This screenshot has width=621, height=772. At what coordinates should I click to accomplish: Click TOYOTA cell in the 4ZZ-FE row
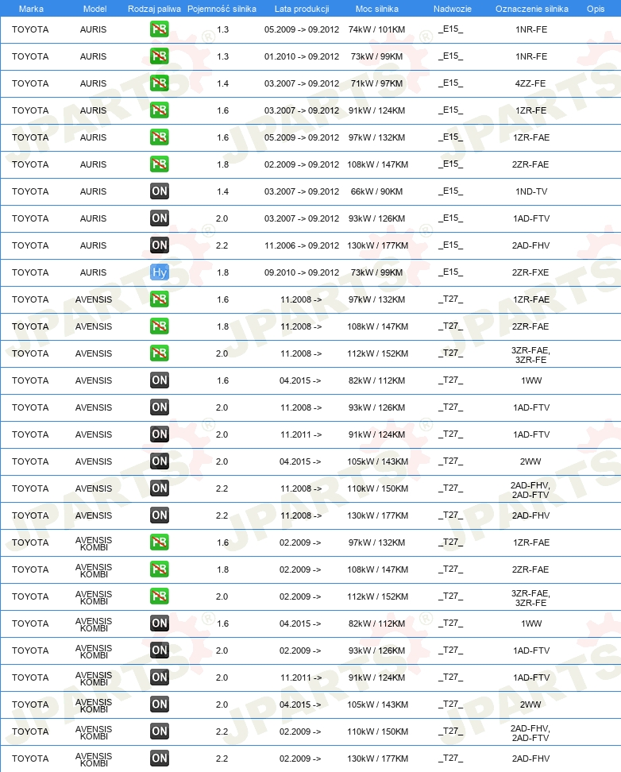(30, 83)
